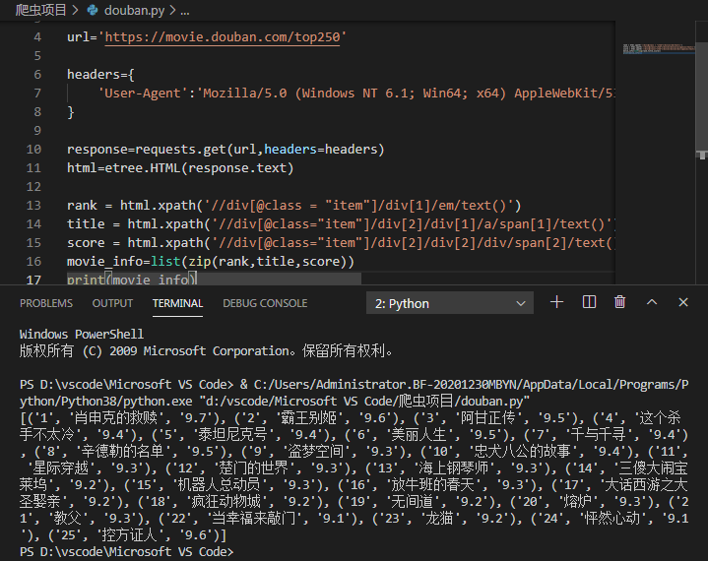Screen dimensions: 708x561
Task: Place cursor on 'headers={' line
Action: tap(100, 74)
